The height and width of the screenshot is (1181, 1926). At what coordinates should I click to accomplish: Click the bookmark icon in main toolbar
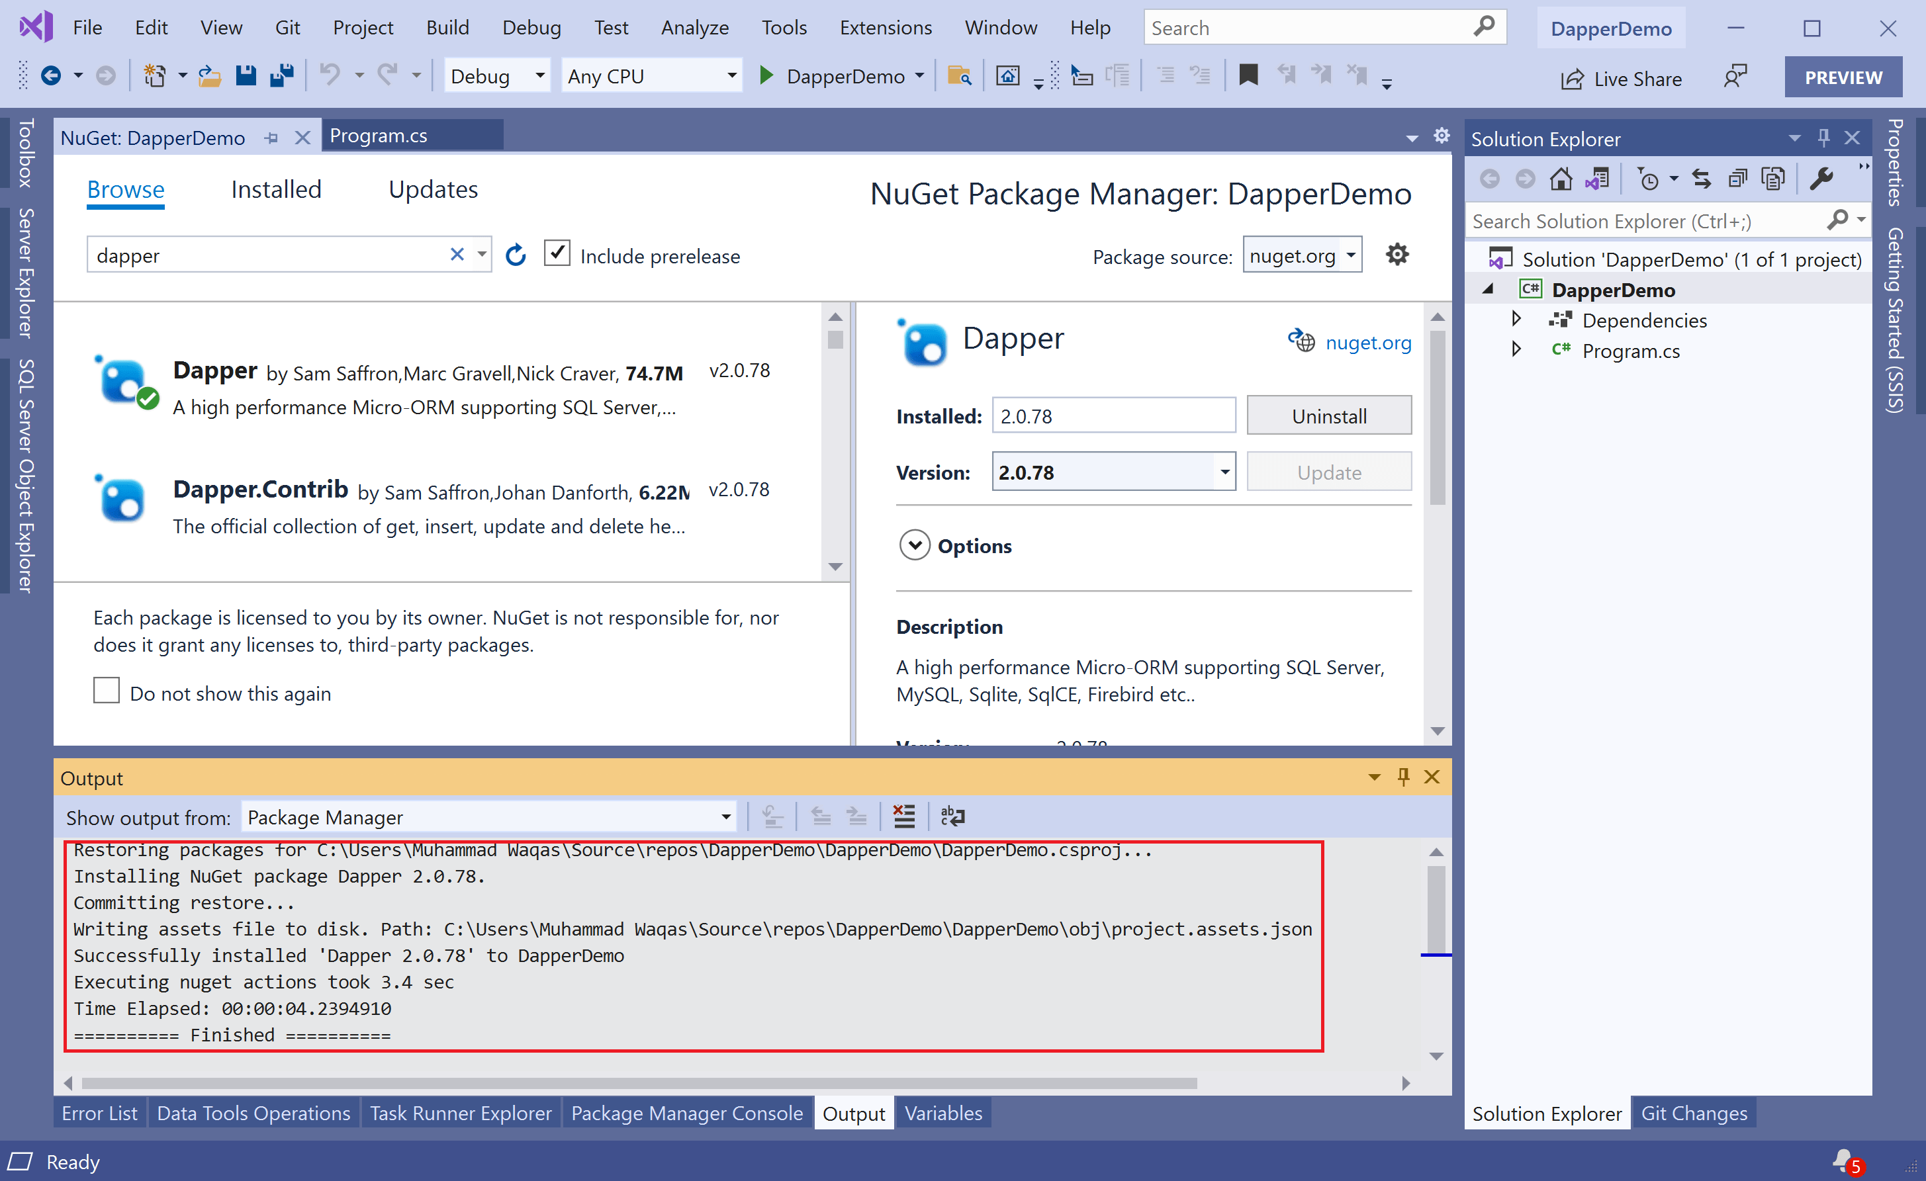[x=1248, y=76]
